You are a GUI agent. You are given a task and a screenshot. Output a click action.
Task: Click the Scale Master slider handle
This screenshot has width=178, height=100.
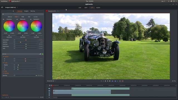tap(18, 65)
